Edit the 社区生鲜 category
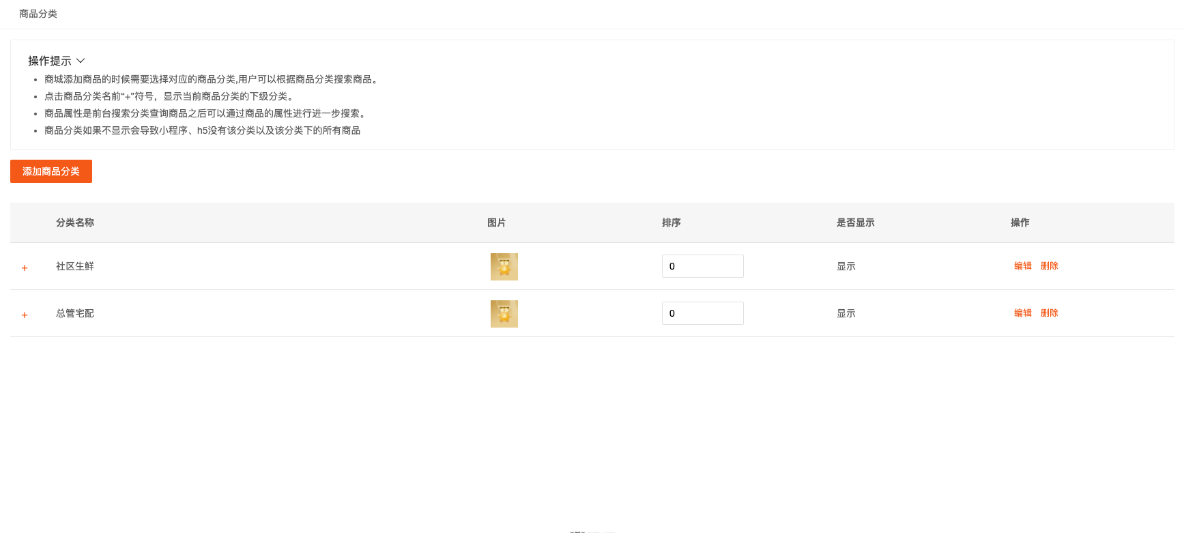The image size is (1184, 533). [x=1023, y=266]
